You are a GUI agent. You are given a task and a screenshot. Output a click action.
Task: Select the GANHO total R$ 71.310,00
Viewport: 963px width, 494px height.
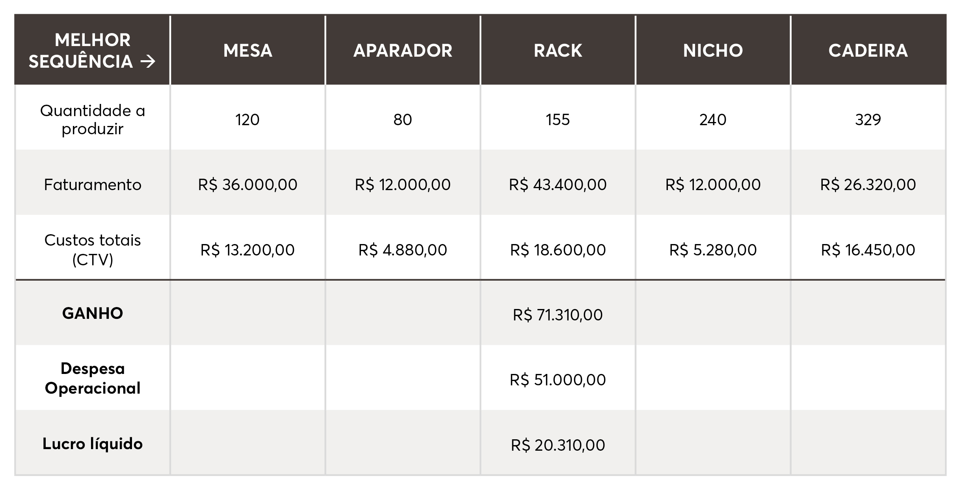click(x=558, y=315)
